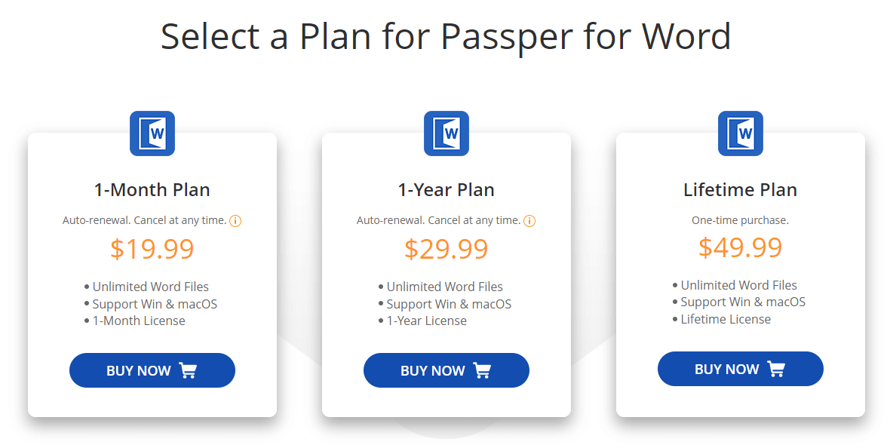Open the info icon beside 1-Year auto-renewal
This screenshot has width=890, height=448.
pyautogui.click(x=529, y=221)
